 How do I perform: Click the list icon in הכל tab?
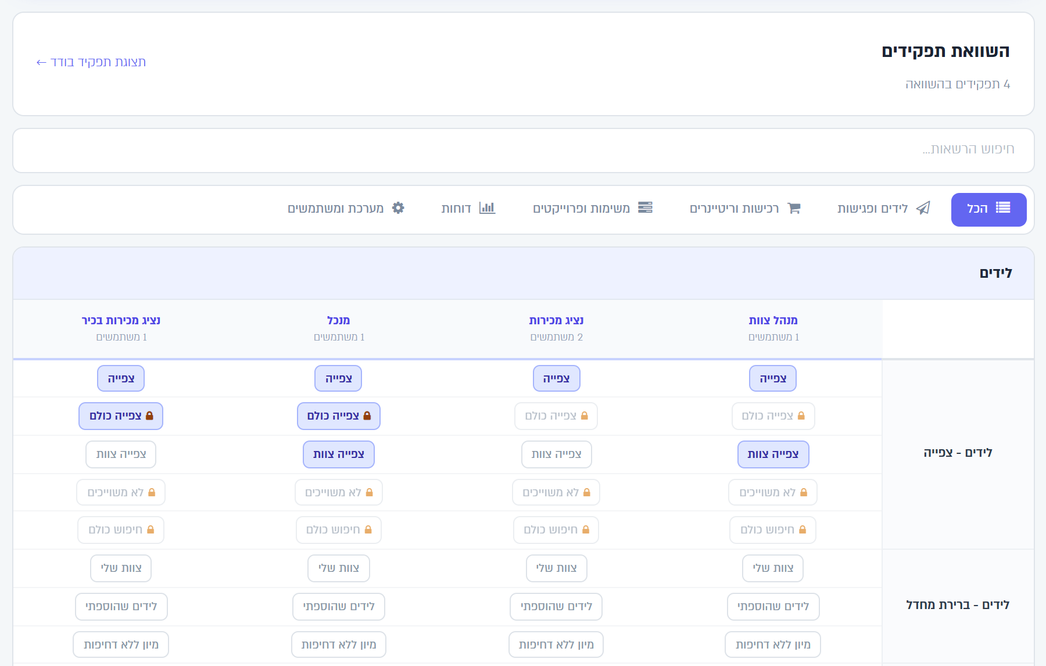pos(1003,208)
